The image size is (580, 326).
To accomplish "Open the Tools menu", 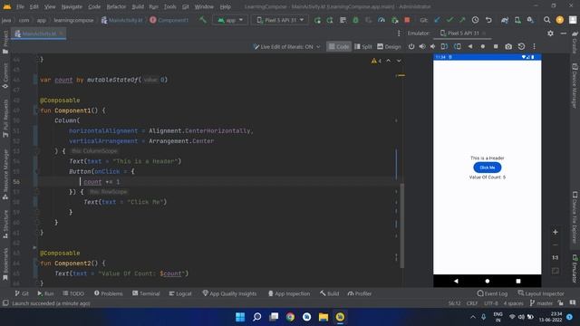I will [169, 6].
